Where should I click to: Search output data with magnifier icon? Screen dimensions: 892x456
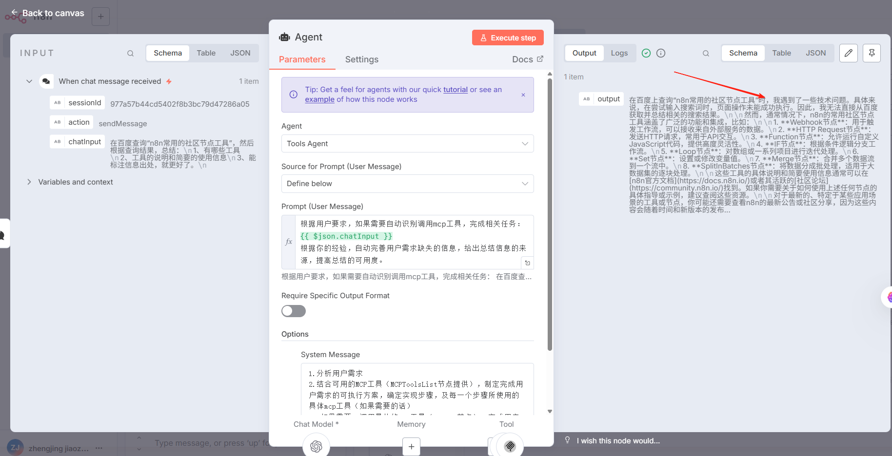(x=706, y=53)
